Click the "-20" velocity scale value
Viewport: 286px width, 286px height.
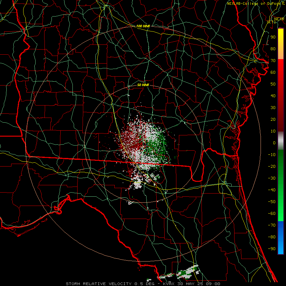tap(272, 166)
